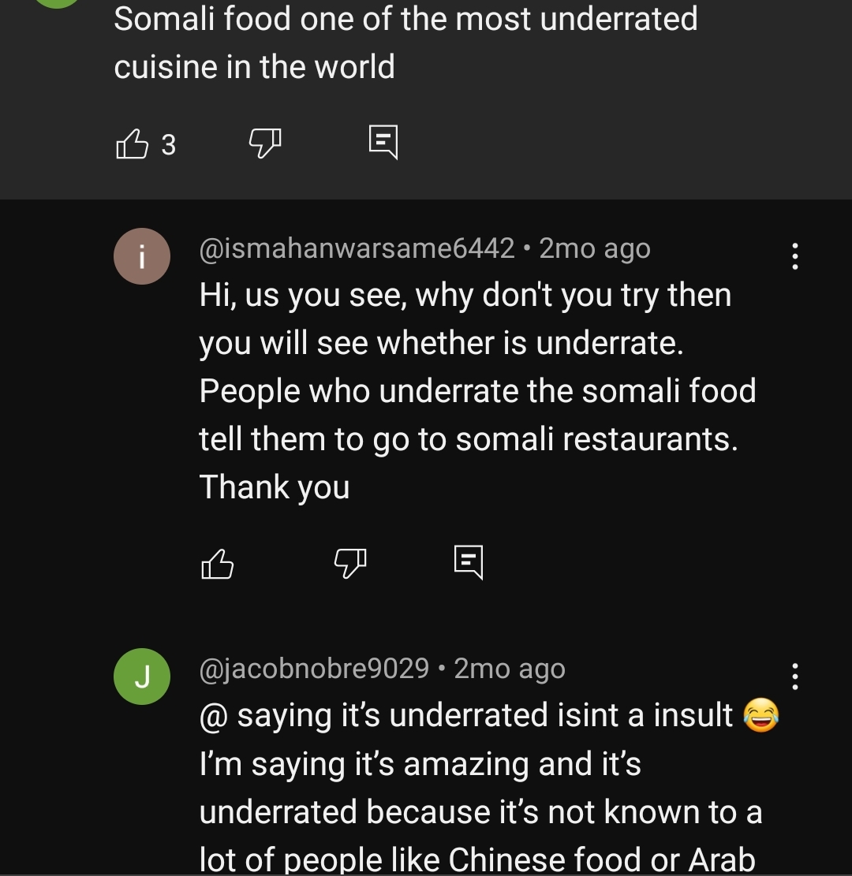Dislike the top "Somali food" comment
Viewport: 852px width, 876px height.
265,144
